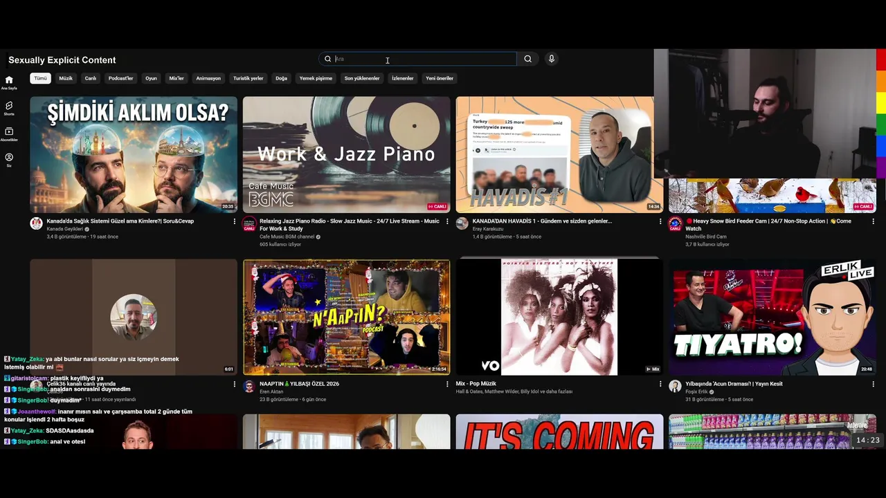Select the Son yüklenenler filter chip
Screen dimensions: 886x498
[x=362, y=78]
